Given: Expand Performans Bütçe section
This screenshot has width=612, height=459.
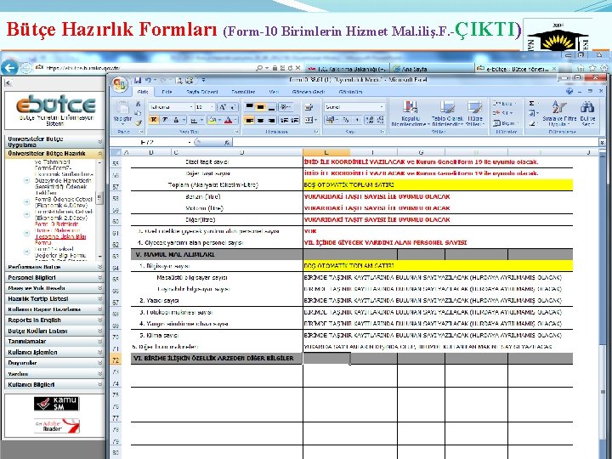Looking at the screenshot, I should pos(54,267).
